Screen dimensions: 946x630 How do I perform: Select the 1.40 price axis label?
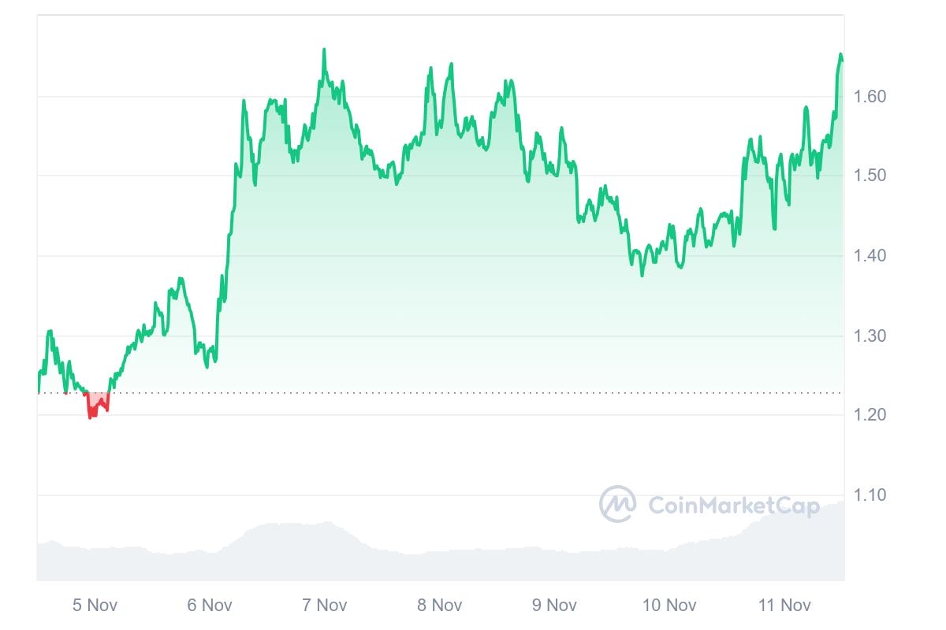coord(870,256)
